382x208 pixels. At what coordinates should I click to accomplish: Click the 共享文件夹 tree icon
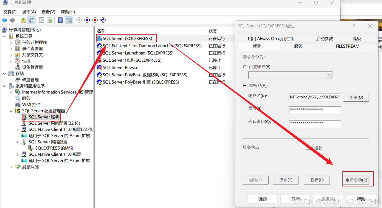(x=18, y=55)
